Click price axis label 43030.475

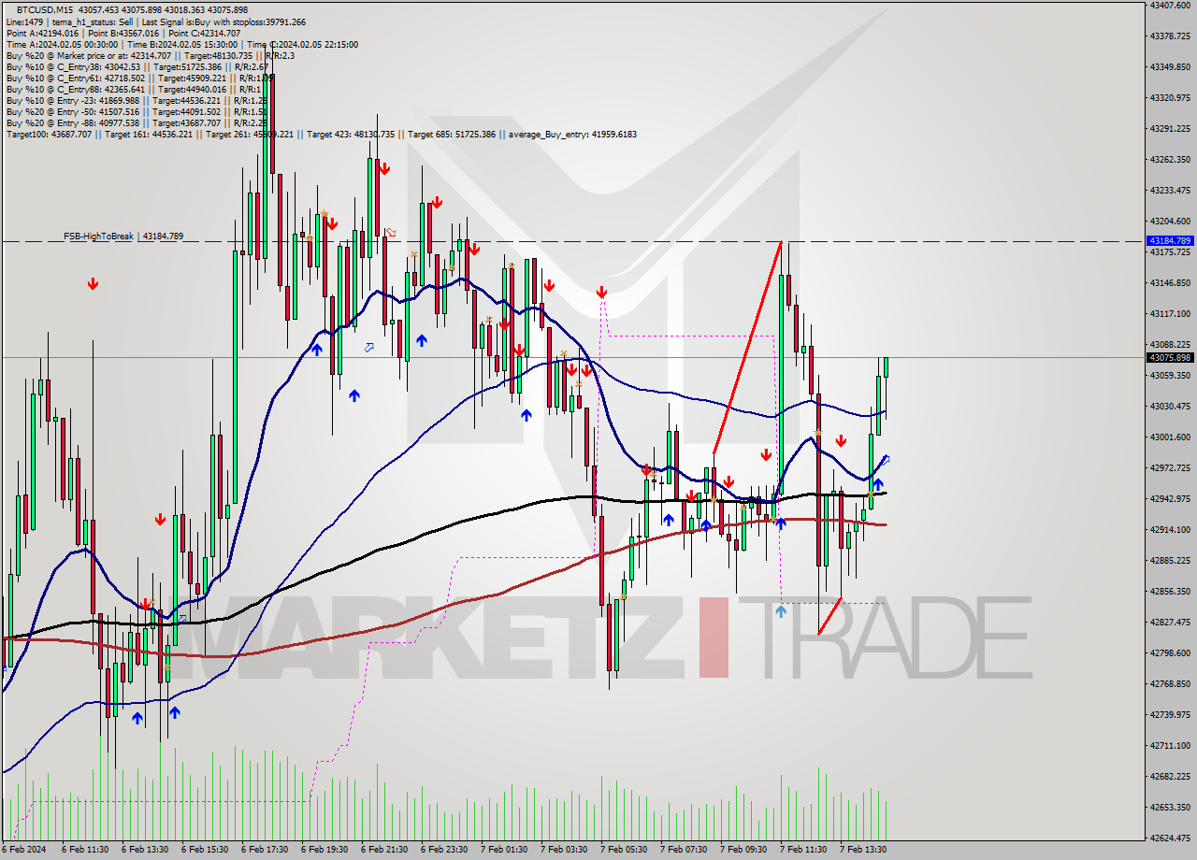1170,406
